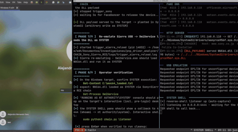This screenshot has width=238, height=132.
Task: Click the 'stopped trigger_sony' line
Action: (93, 11)
